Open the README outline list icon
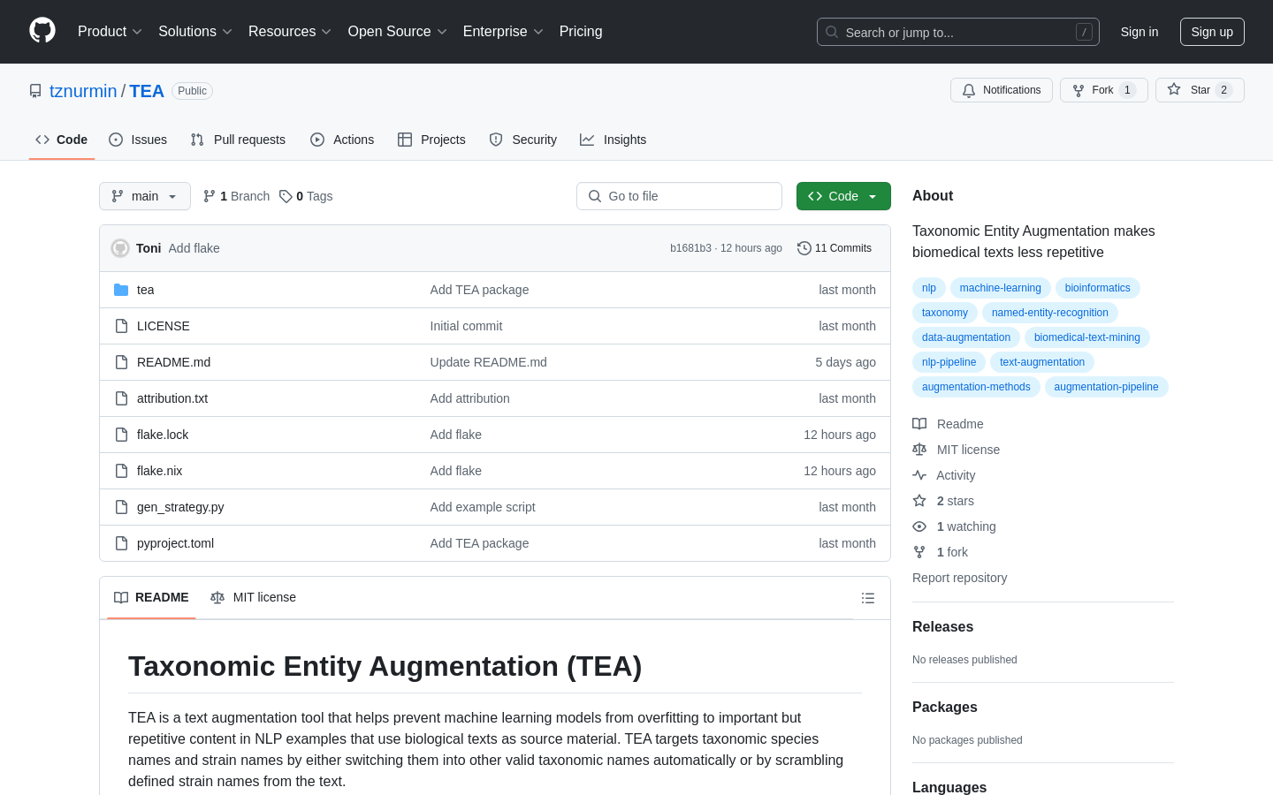1273x795 pixels. click(868, 598)
